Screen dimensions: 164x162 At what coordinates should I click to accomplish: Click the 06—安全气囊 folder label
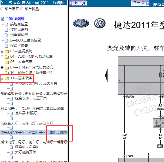tap(21, 62)
